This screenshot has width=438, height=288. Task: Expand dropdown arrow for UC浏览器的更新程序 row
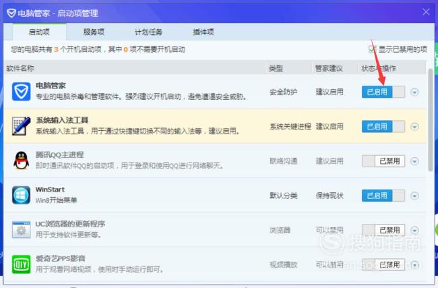[414, 230]
